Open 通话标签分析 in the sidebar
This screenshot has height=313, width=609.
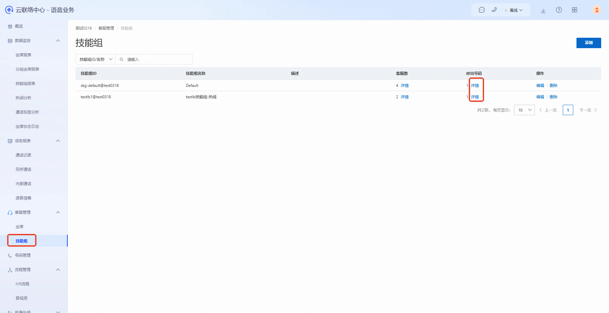tap(27, 112)
